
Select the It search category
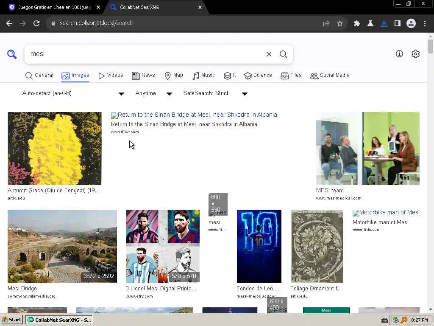click(x=230, y=76)
